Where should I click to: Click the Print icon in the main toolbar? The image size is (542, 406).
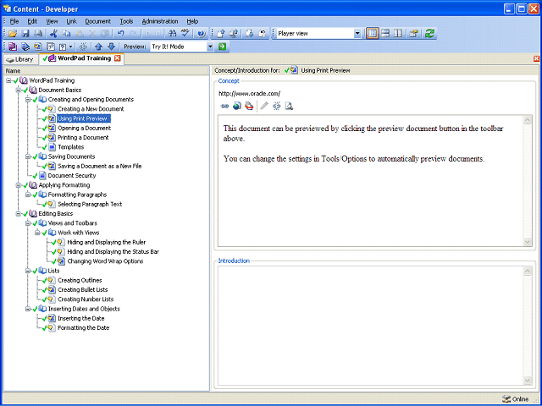coord(38,34)
